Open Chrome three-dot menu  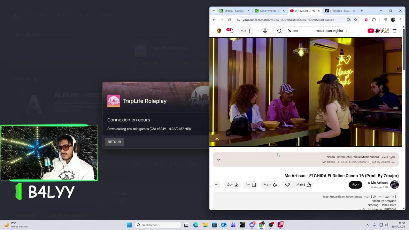click(x=400, y=20)
